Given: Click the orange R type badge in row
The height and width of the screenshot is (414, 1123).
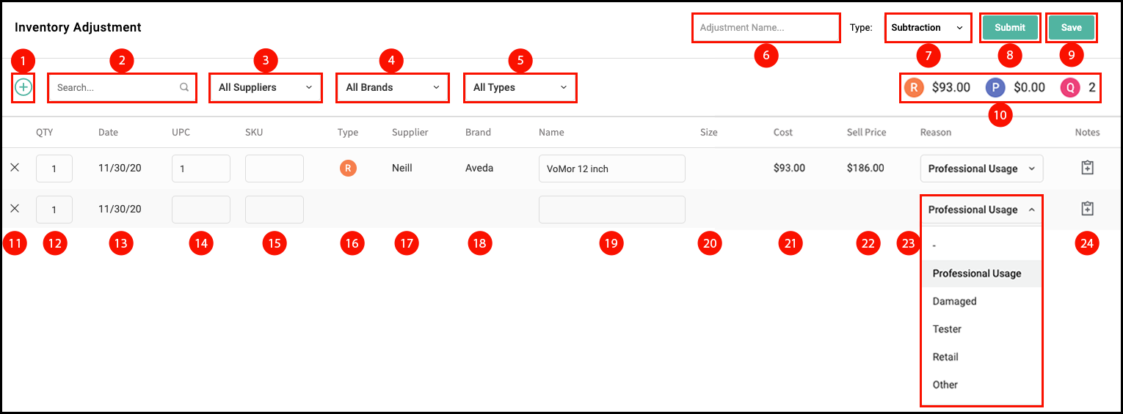Looking at the screenshot, I should point(348,168).
